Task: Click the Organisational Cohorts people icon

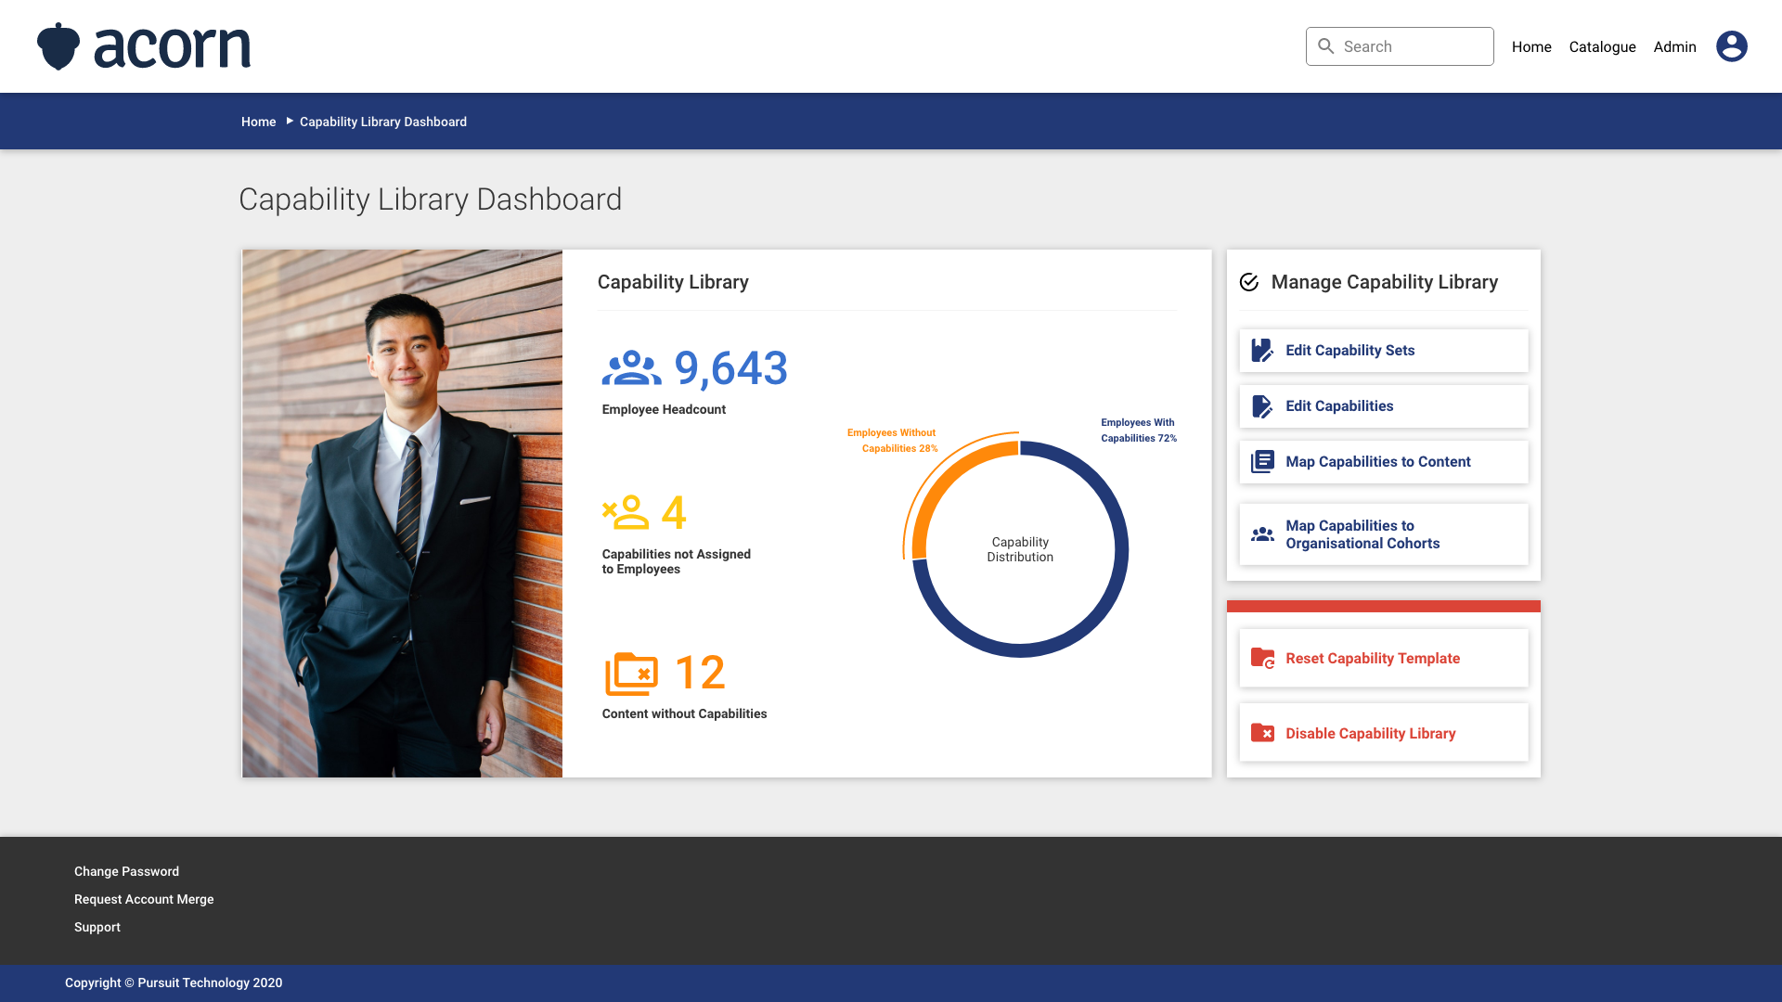Action: (x=1262, y=534)
